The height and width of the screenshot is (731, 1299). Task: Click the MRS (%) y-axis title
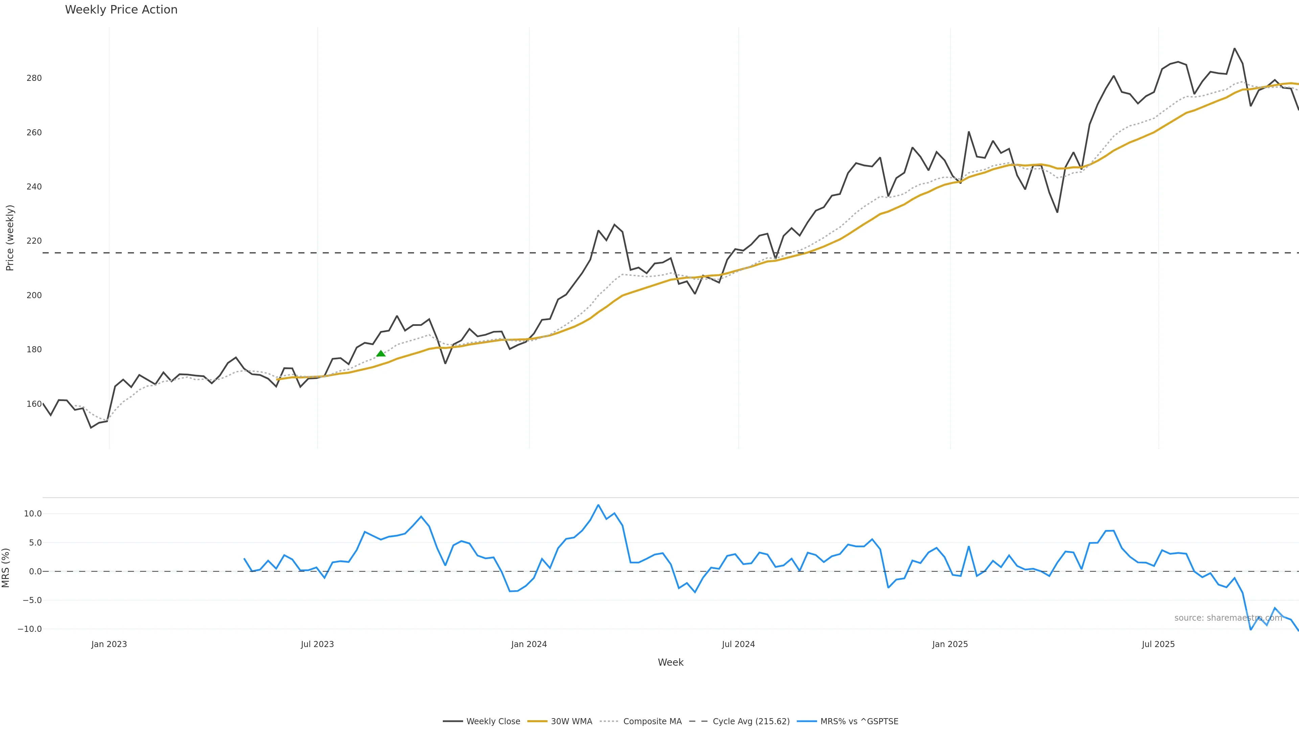tap(6, 568)
